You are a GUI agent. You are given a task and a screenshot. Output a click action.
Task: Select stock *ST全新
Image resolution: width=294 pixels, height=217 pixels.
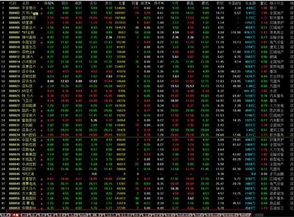point(28,32)
